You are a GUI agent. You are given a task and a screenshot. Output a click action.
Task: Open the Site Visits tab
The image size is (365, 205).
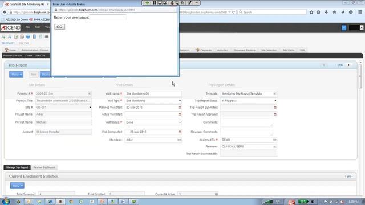tap(289, 50)
